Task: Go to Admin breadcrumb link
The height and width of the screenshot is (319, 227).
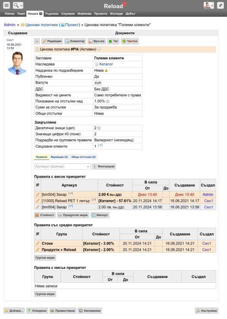Action: [9, 25]
